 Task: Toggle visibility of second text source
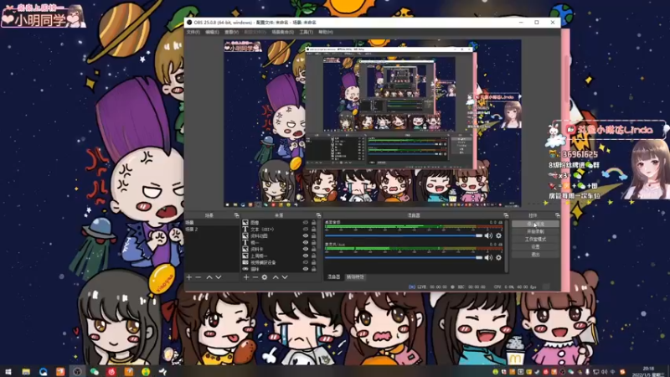tap(306, 242)
